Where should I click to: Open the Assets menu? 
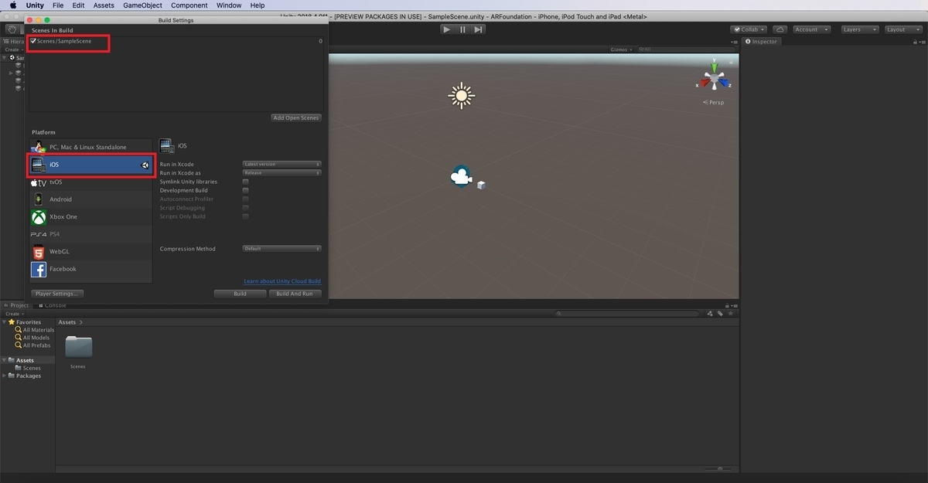click(104, 5)
